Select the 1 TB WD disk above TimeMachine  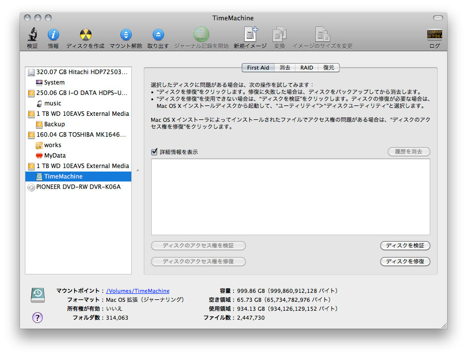point(78,166)
